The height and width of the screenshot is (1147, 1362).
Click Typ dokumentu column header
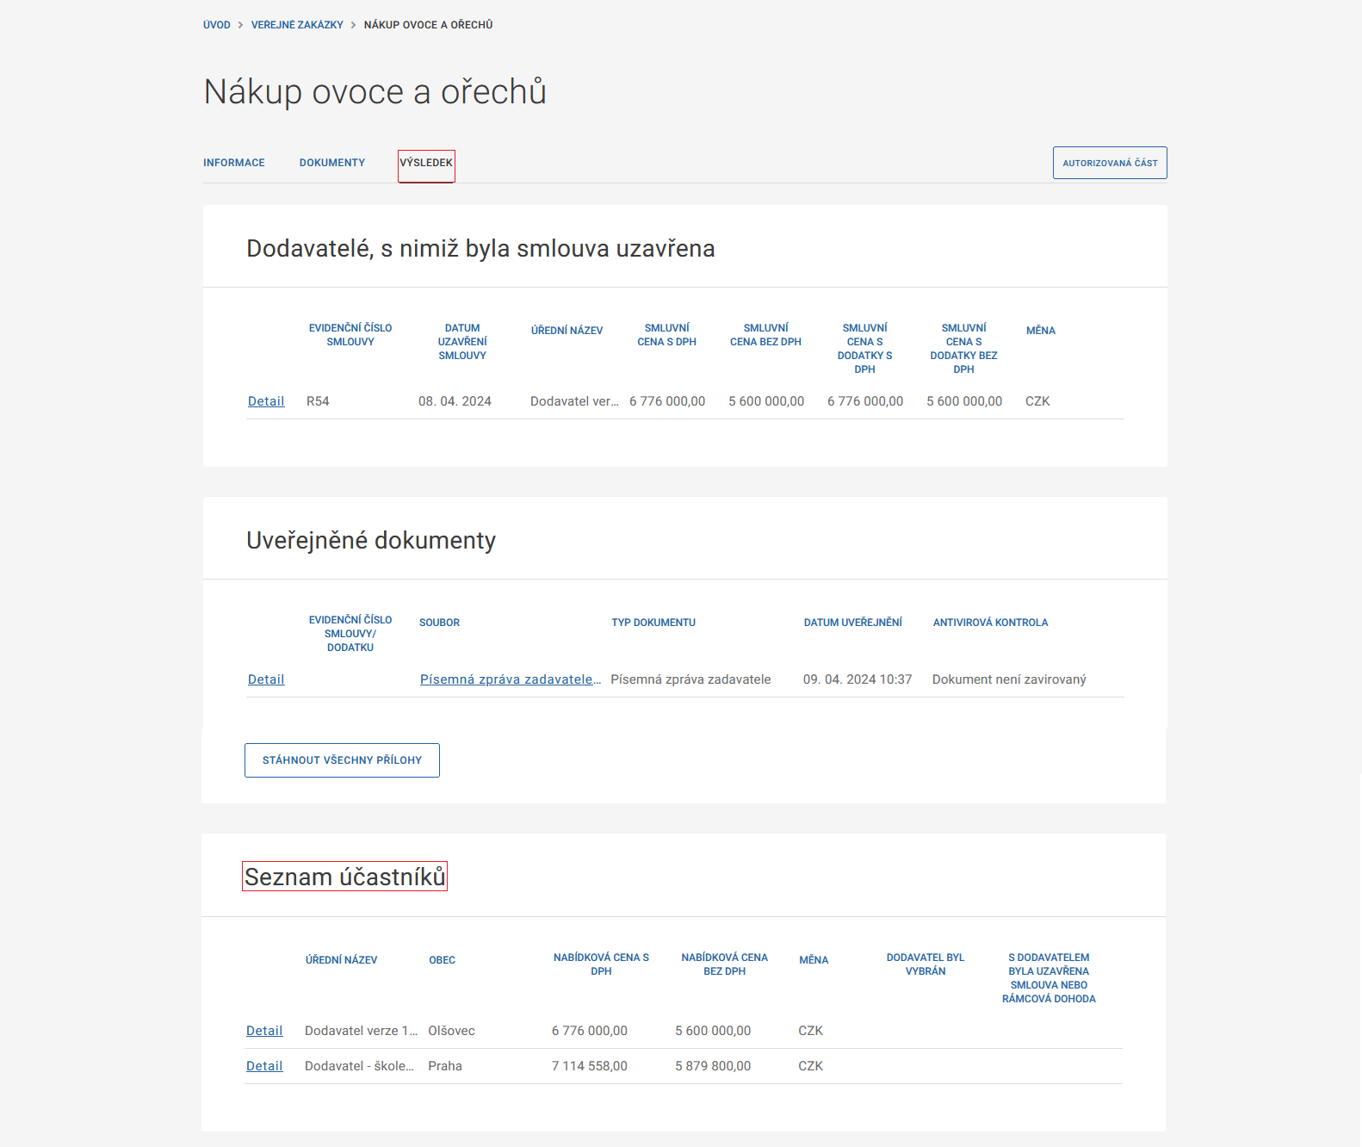pyautogui.click(x=653, y=623)
